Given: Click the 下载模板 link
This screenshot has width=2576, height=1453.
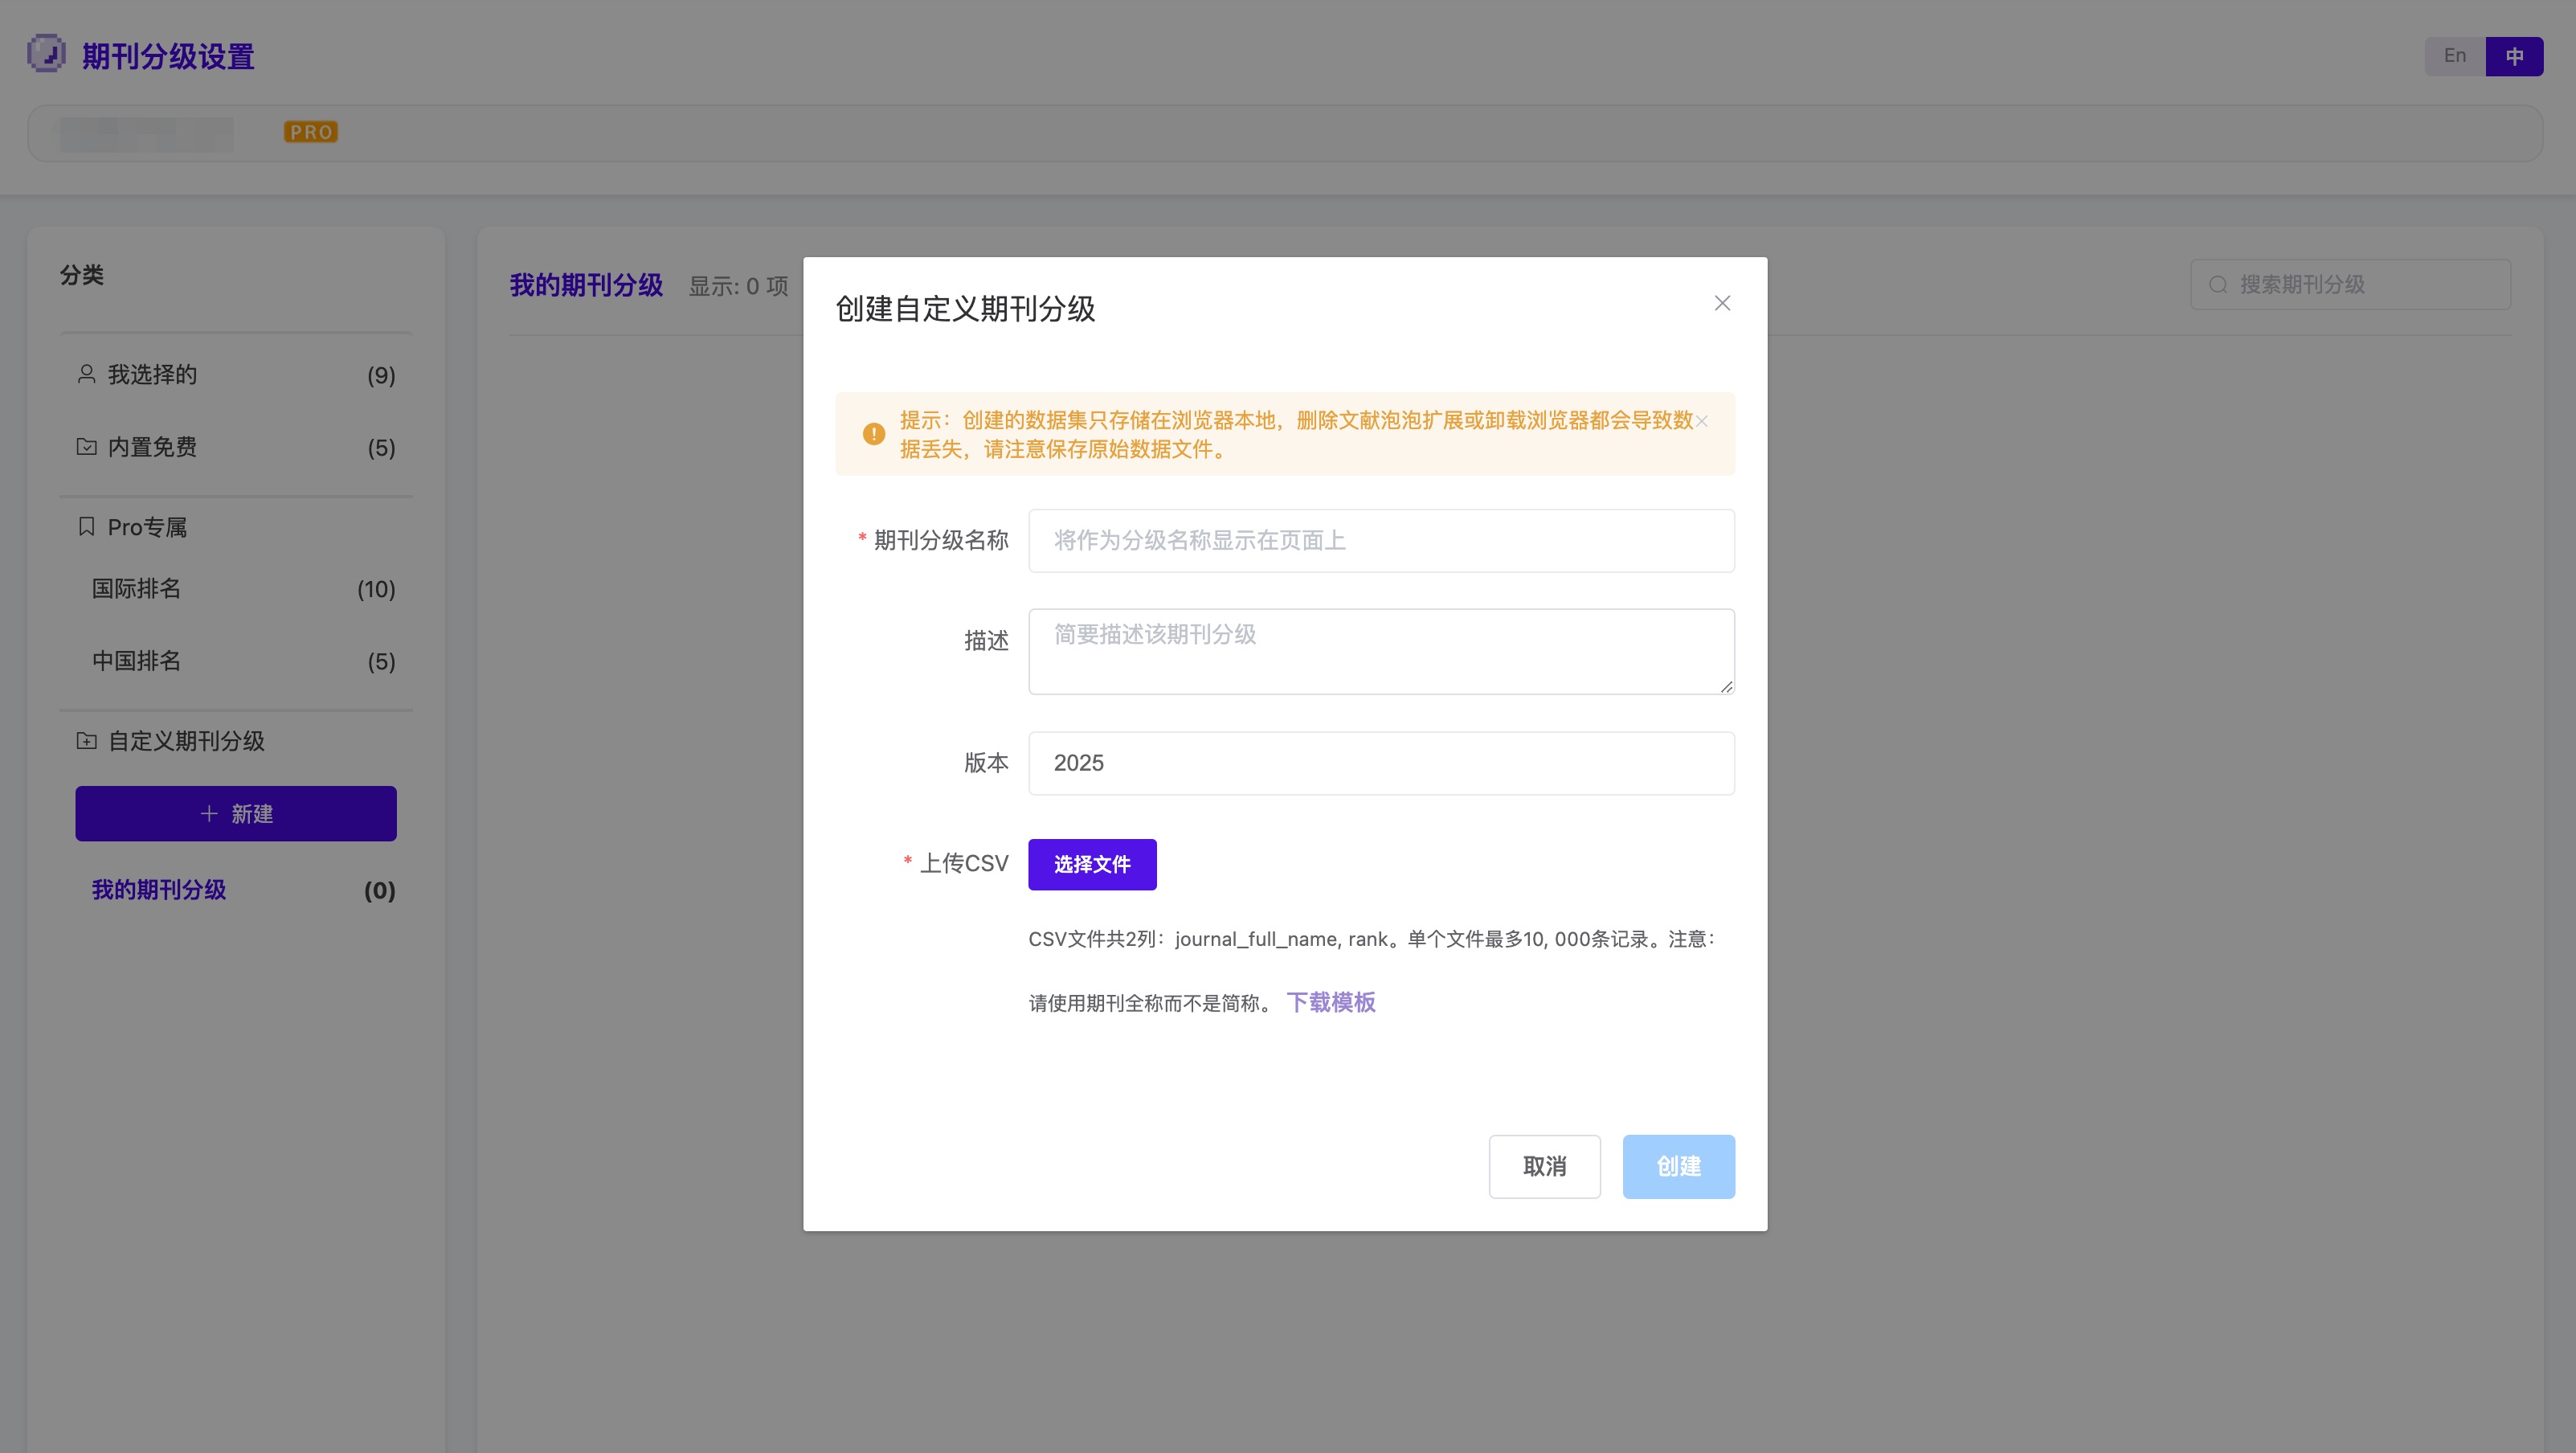Looking at the screenshot, I should 1330,1002.
